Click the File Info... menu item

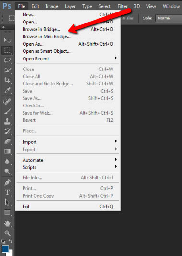pos(68,177)
